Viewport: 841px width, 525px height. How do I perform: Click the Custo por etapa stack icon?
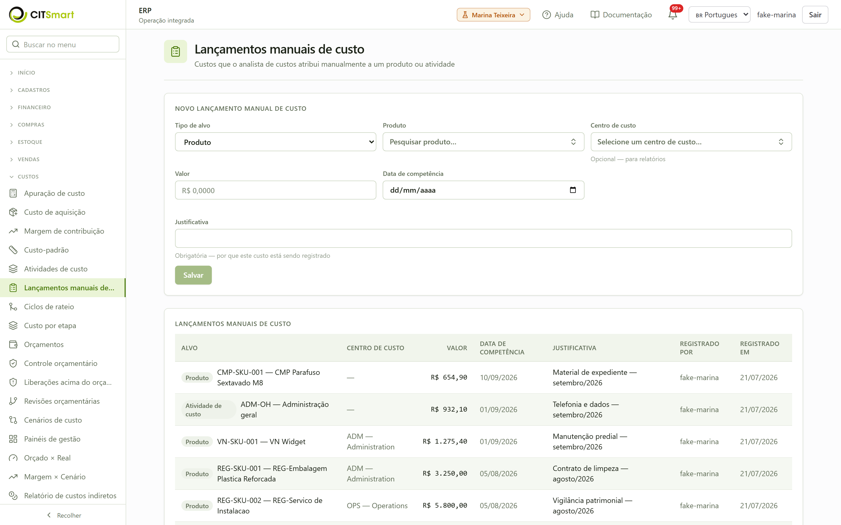(x=13, y=326)
